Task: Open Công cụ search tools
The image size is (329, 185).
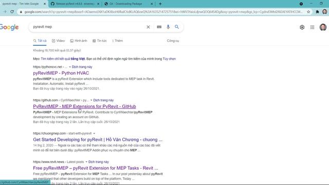Action: click(173, 41)
